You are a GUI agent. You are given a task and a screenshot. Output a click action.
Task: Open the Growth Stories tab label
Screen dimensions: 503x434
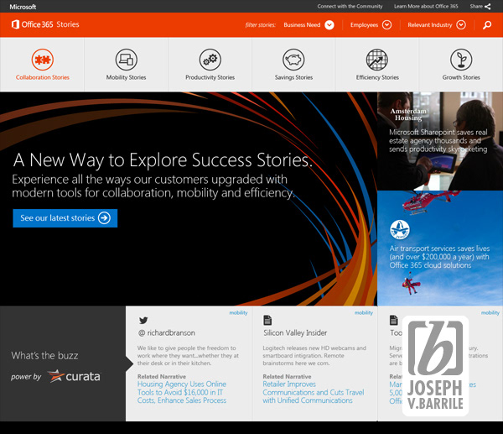pyautogui.click(x=461, y=77)
